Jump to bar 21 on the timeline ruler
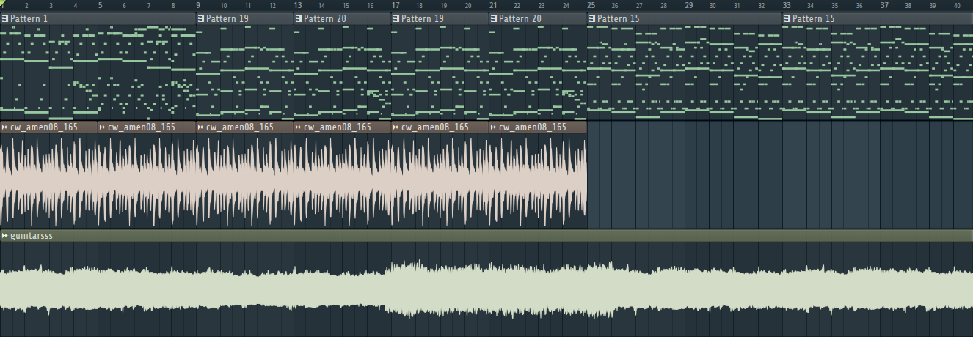973x337 pixels. tap(493, 5)
